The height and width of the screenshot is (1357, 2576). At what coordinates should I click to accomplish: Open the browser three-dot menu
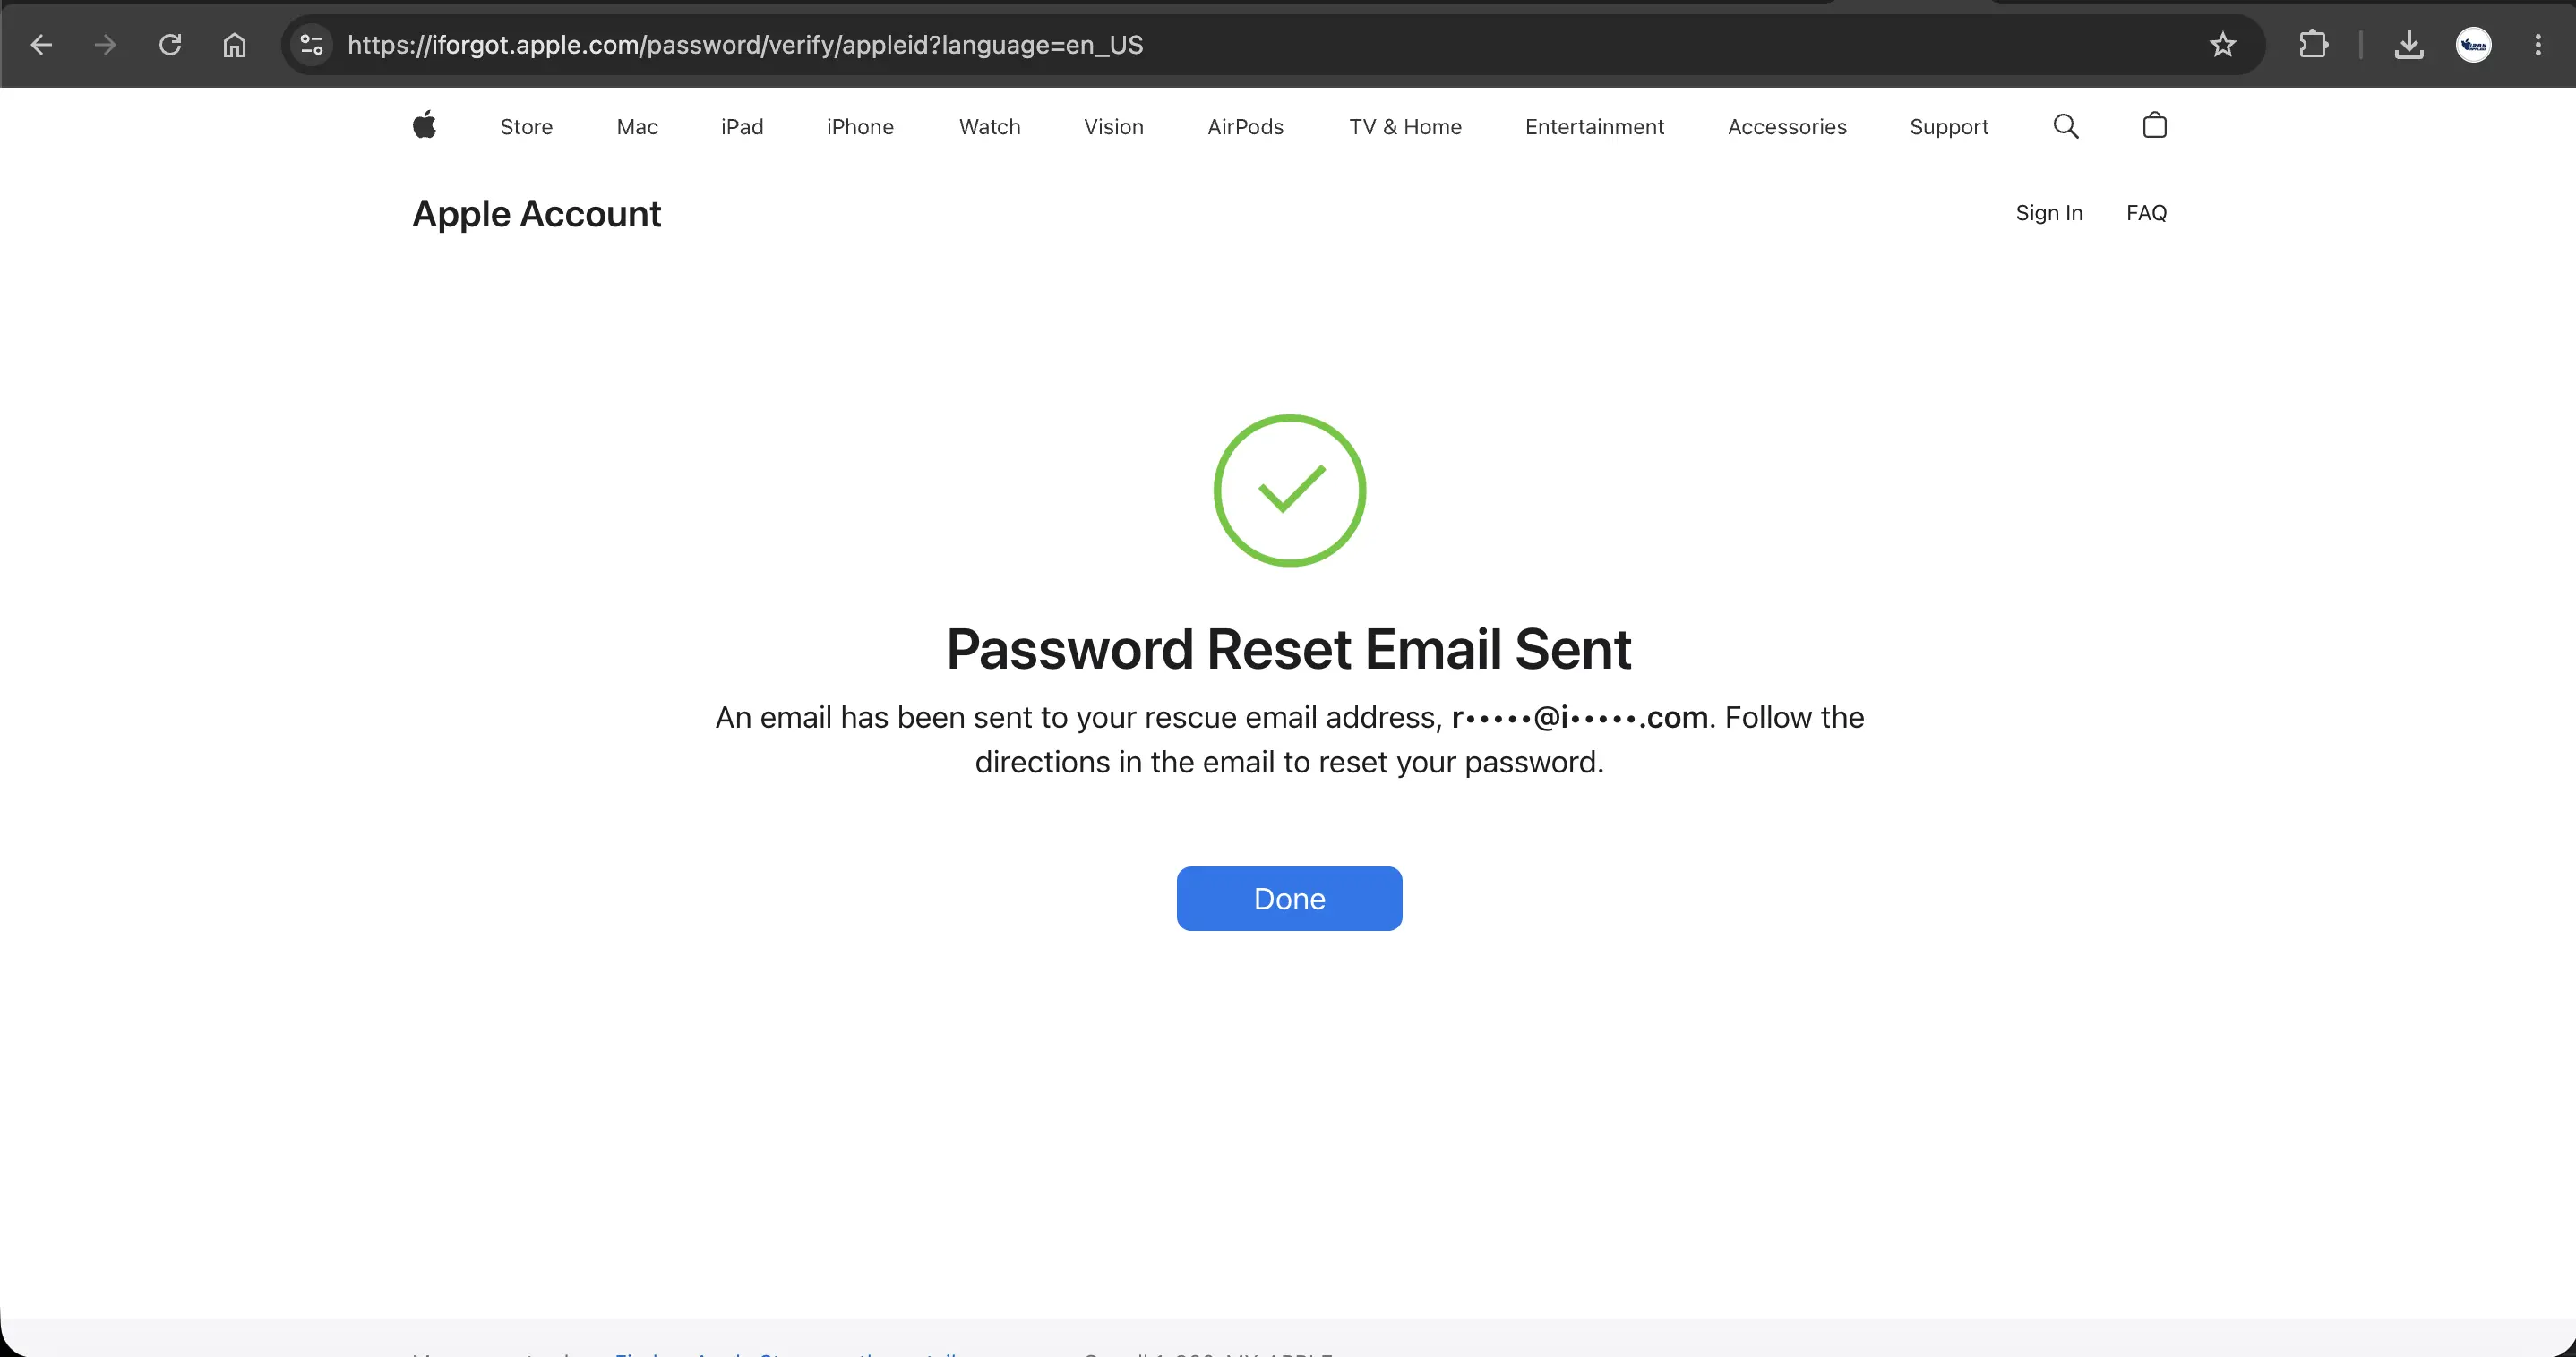point(2537,45)
